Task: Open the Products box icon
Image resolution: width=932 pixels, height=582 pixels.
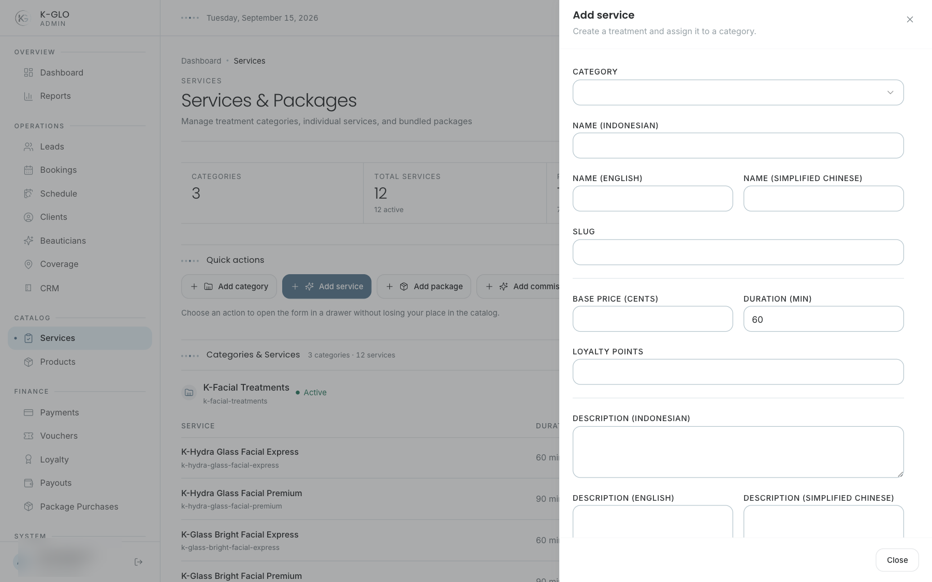Action: click(28, 362)
